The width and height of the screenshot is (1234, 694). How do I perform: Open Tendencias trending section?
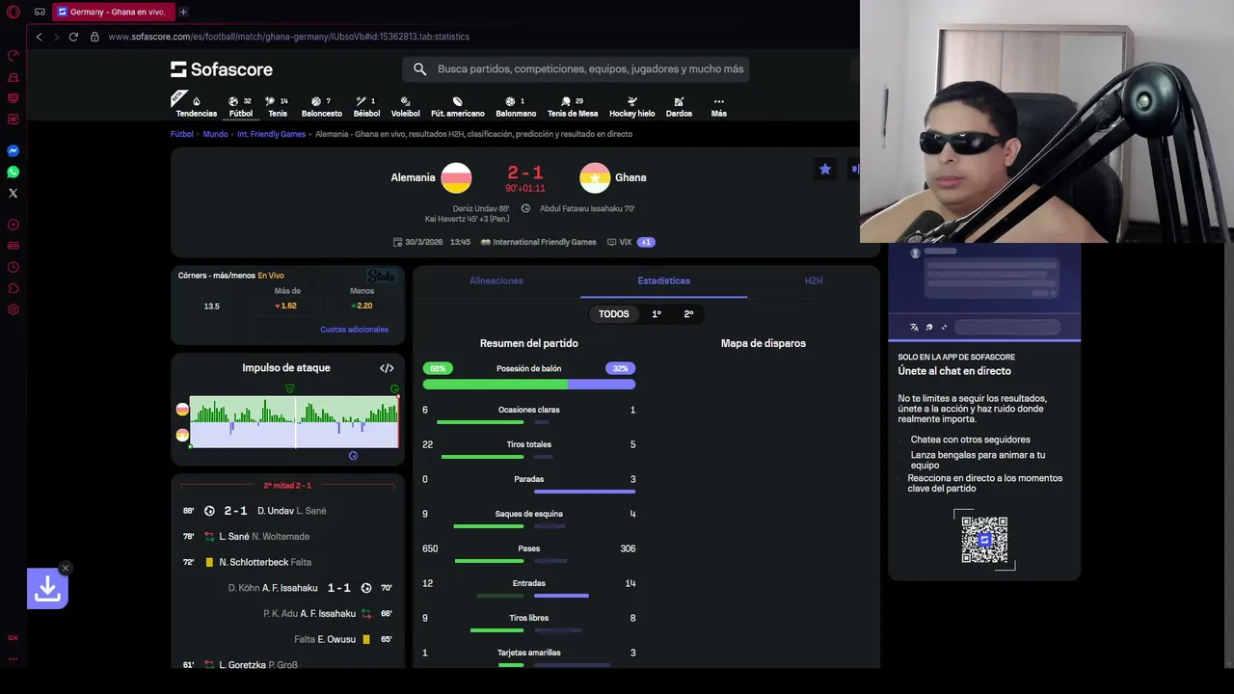pos(197,107)
